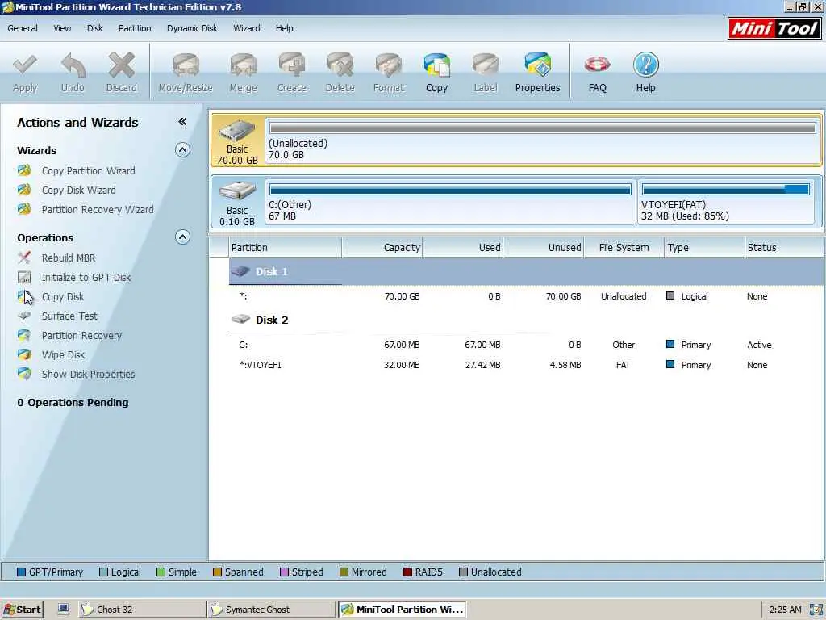The image size is (826, 620).
Task: Select the Disk 1 row in list
Action: pos(526,272)
